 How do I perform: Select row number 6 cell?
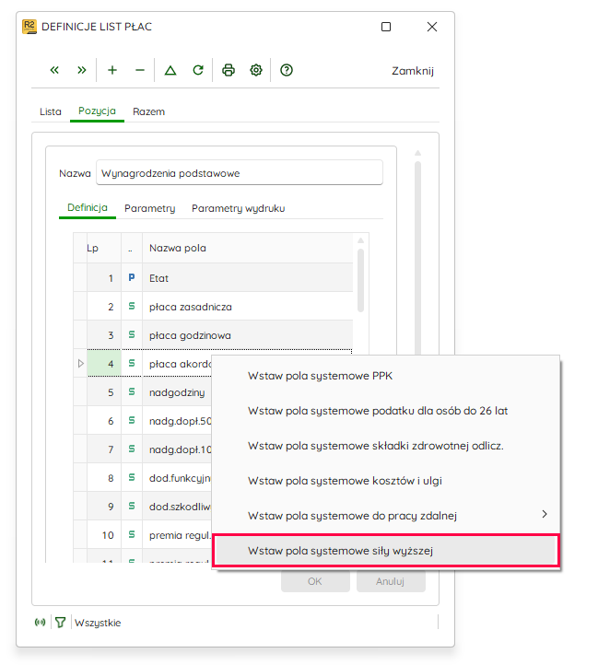click(104, 421)
